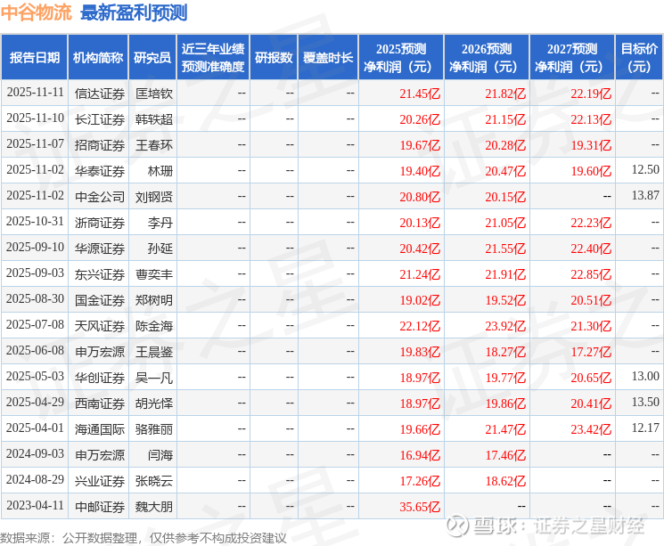This screenshot has width=664, height=546.
Task: Click institution 浙商证券
Action: (100, 223)
